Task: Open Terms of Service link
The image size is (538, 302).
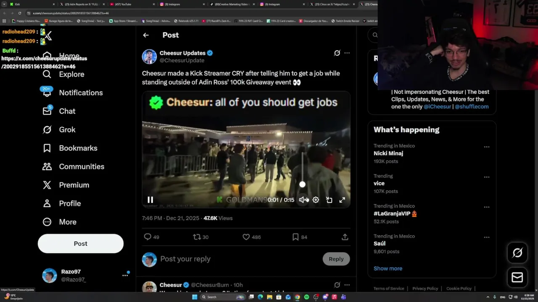Action: pos(389,289)
